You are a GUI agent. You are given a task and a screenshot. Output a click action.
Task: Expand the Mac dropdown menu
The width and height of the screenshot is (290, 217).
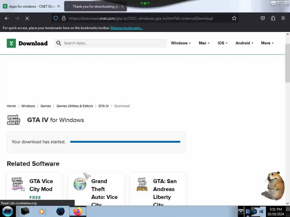(x=204, y=43)
